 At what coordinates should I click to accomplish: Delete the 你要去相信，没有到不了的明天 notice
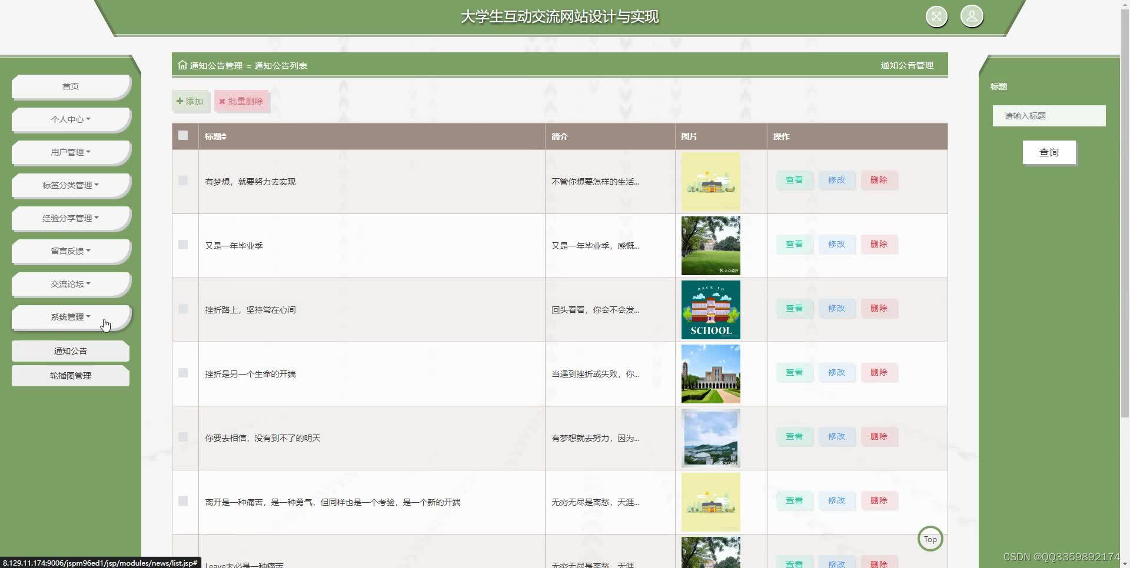pos(879,436)
